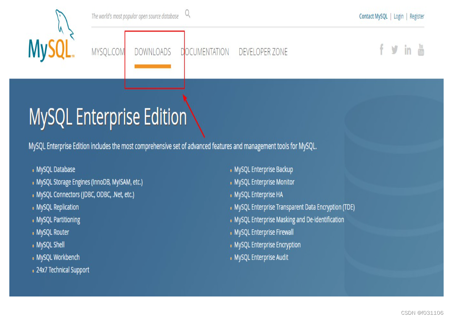Open the Masking and De-identification link
Viewport: 450px width, 319px height.
coord(289,220)
